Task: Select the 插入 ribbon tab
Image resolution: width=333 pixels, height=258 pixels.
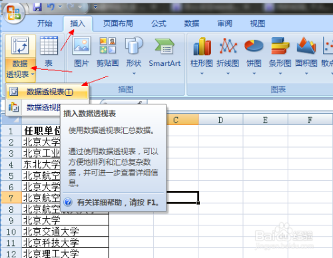Action: [x=78, y=23]
